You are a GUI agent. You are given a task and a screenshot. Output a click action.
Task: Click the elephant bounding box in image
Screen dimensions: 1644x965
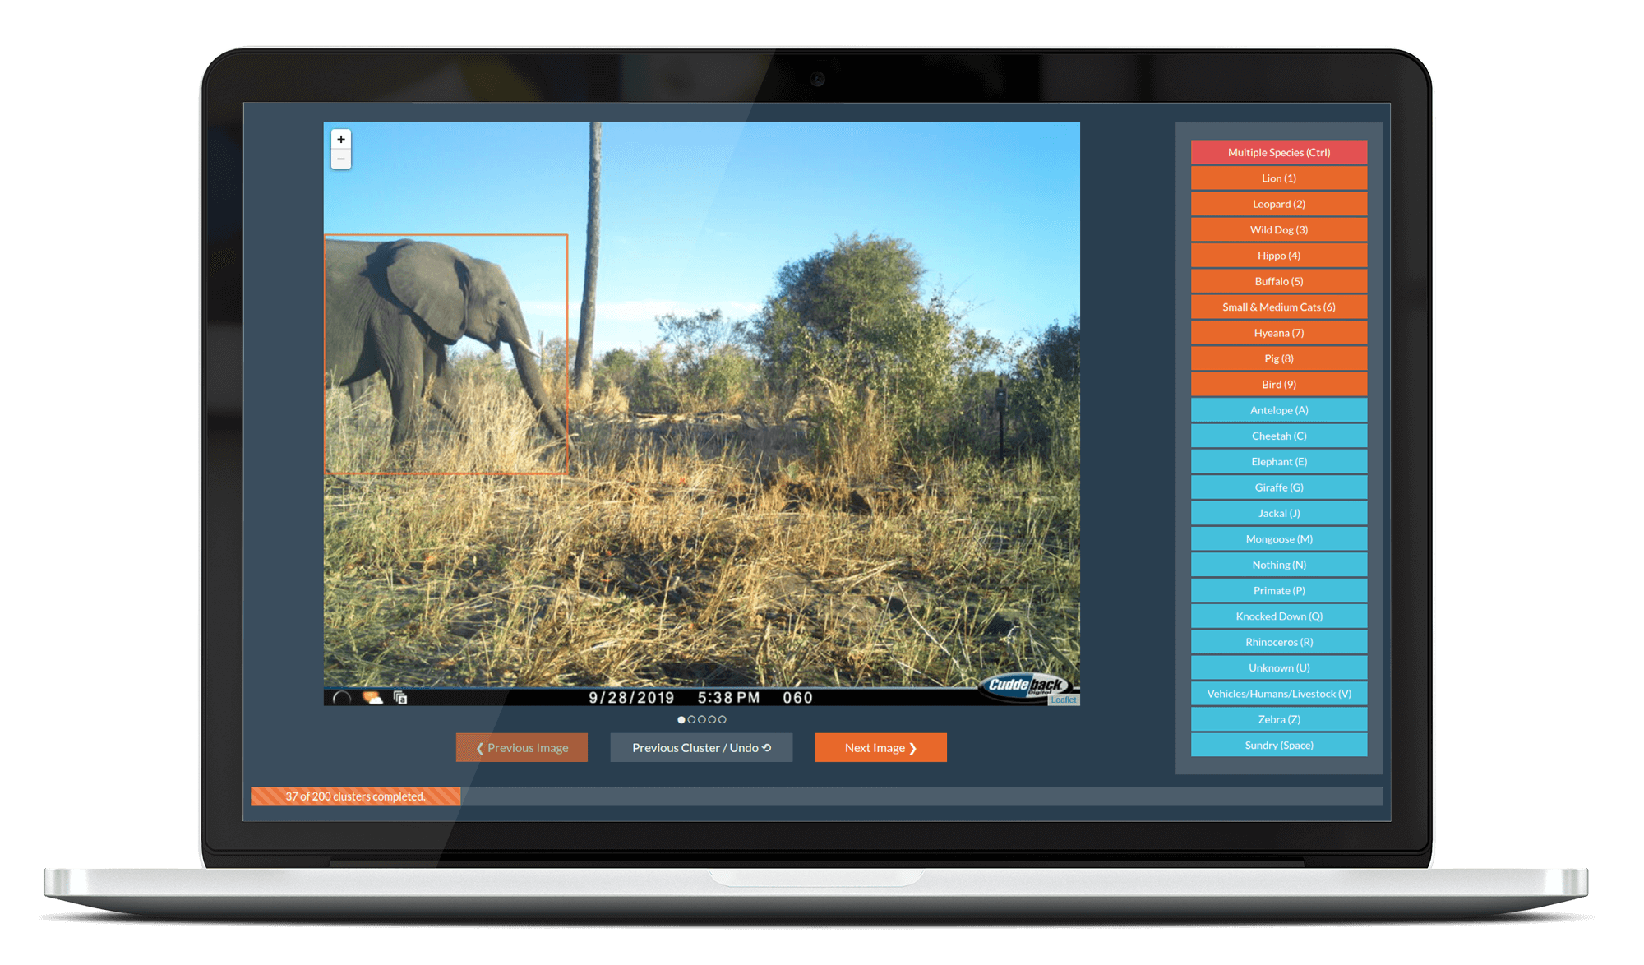tap(446, 353)
